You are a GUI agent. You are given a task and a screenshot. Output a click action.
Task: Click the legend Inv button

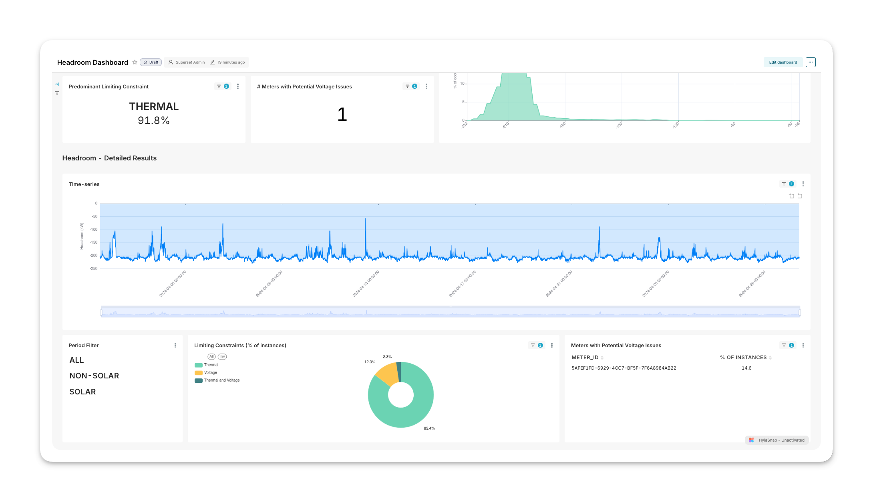tap(222, 356)
